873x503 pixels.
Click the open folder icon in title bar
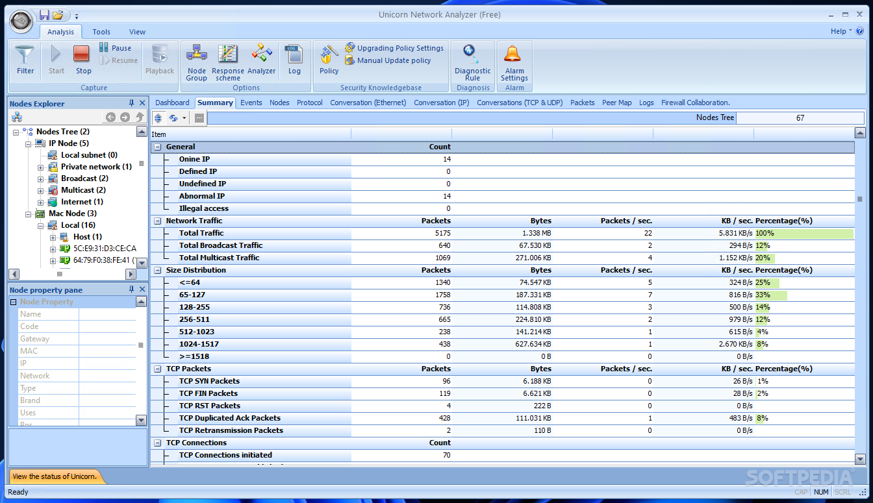pos(58,15)
